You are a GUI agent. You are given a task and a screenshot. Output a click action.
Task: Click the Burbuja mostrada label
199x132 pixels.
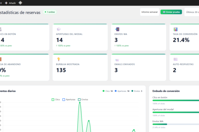68,64
